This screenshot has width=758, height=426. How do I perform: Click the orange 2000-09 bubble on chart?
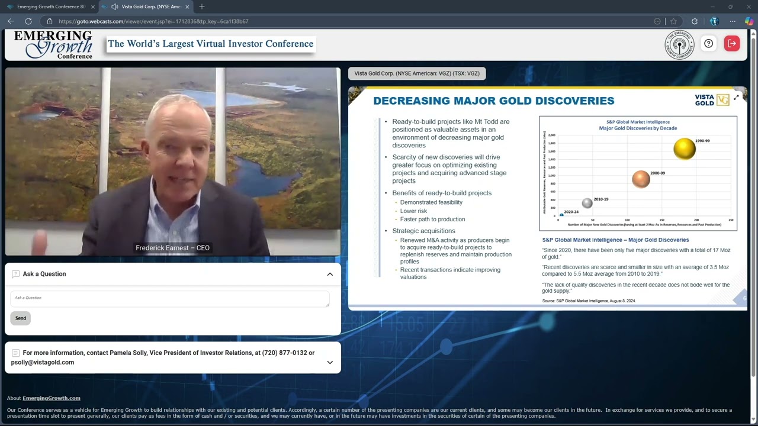(641, 179)
